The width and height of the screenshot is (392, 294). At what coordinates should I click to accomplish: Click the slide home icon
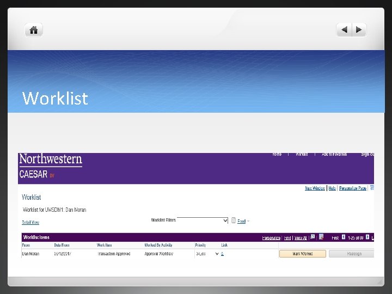[x=34, y=30]
